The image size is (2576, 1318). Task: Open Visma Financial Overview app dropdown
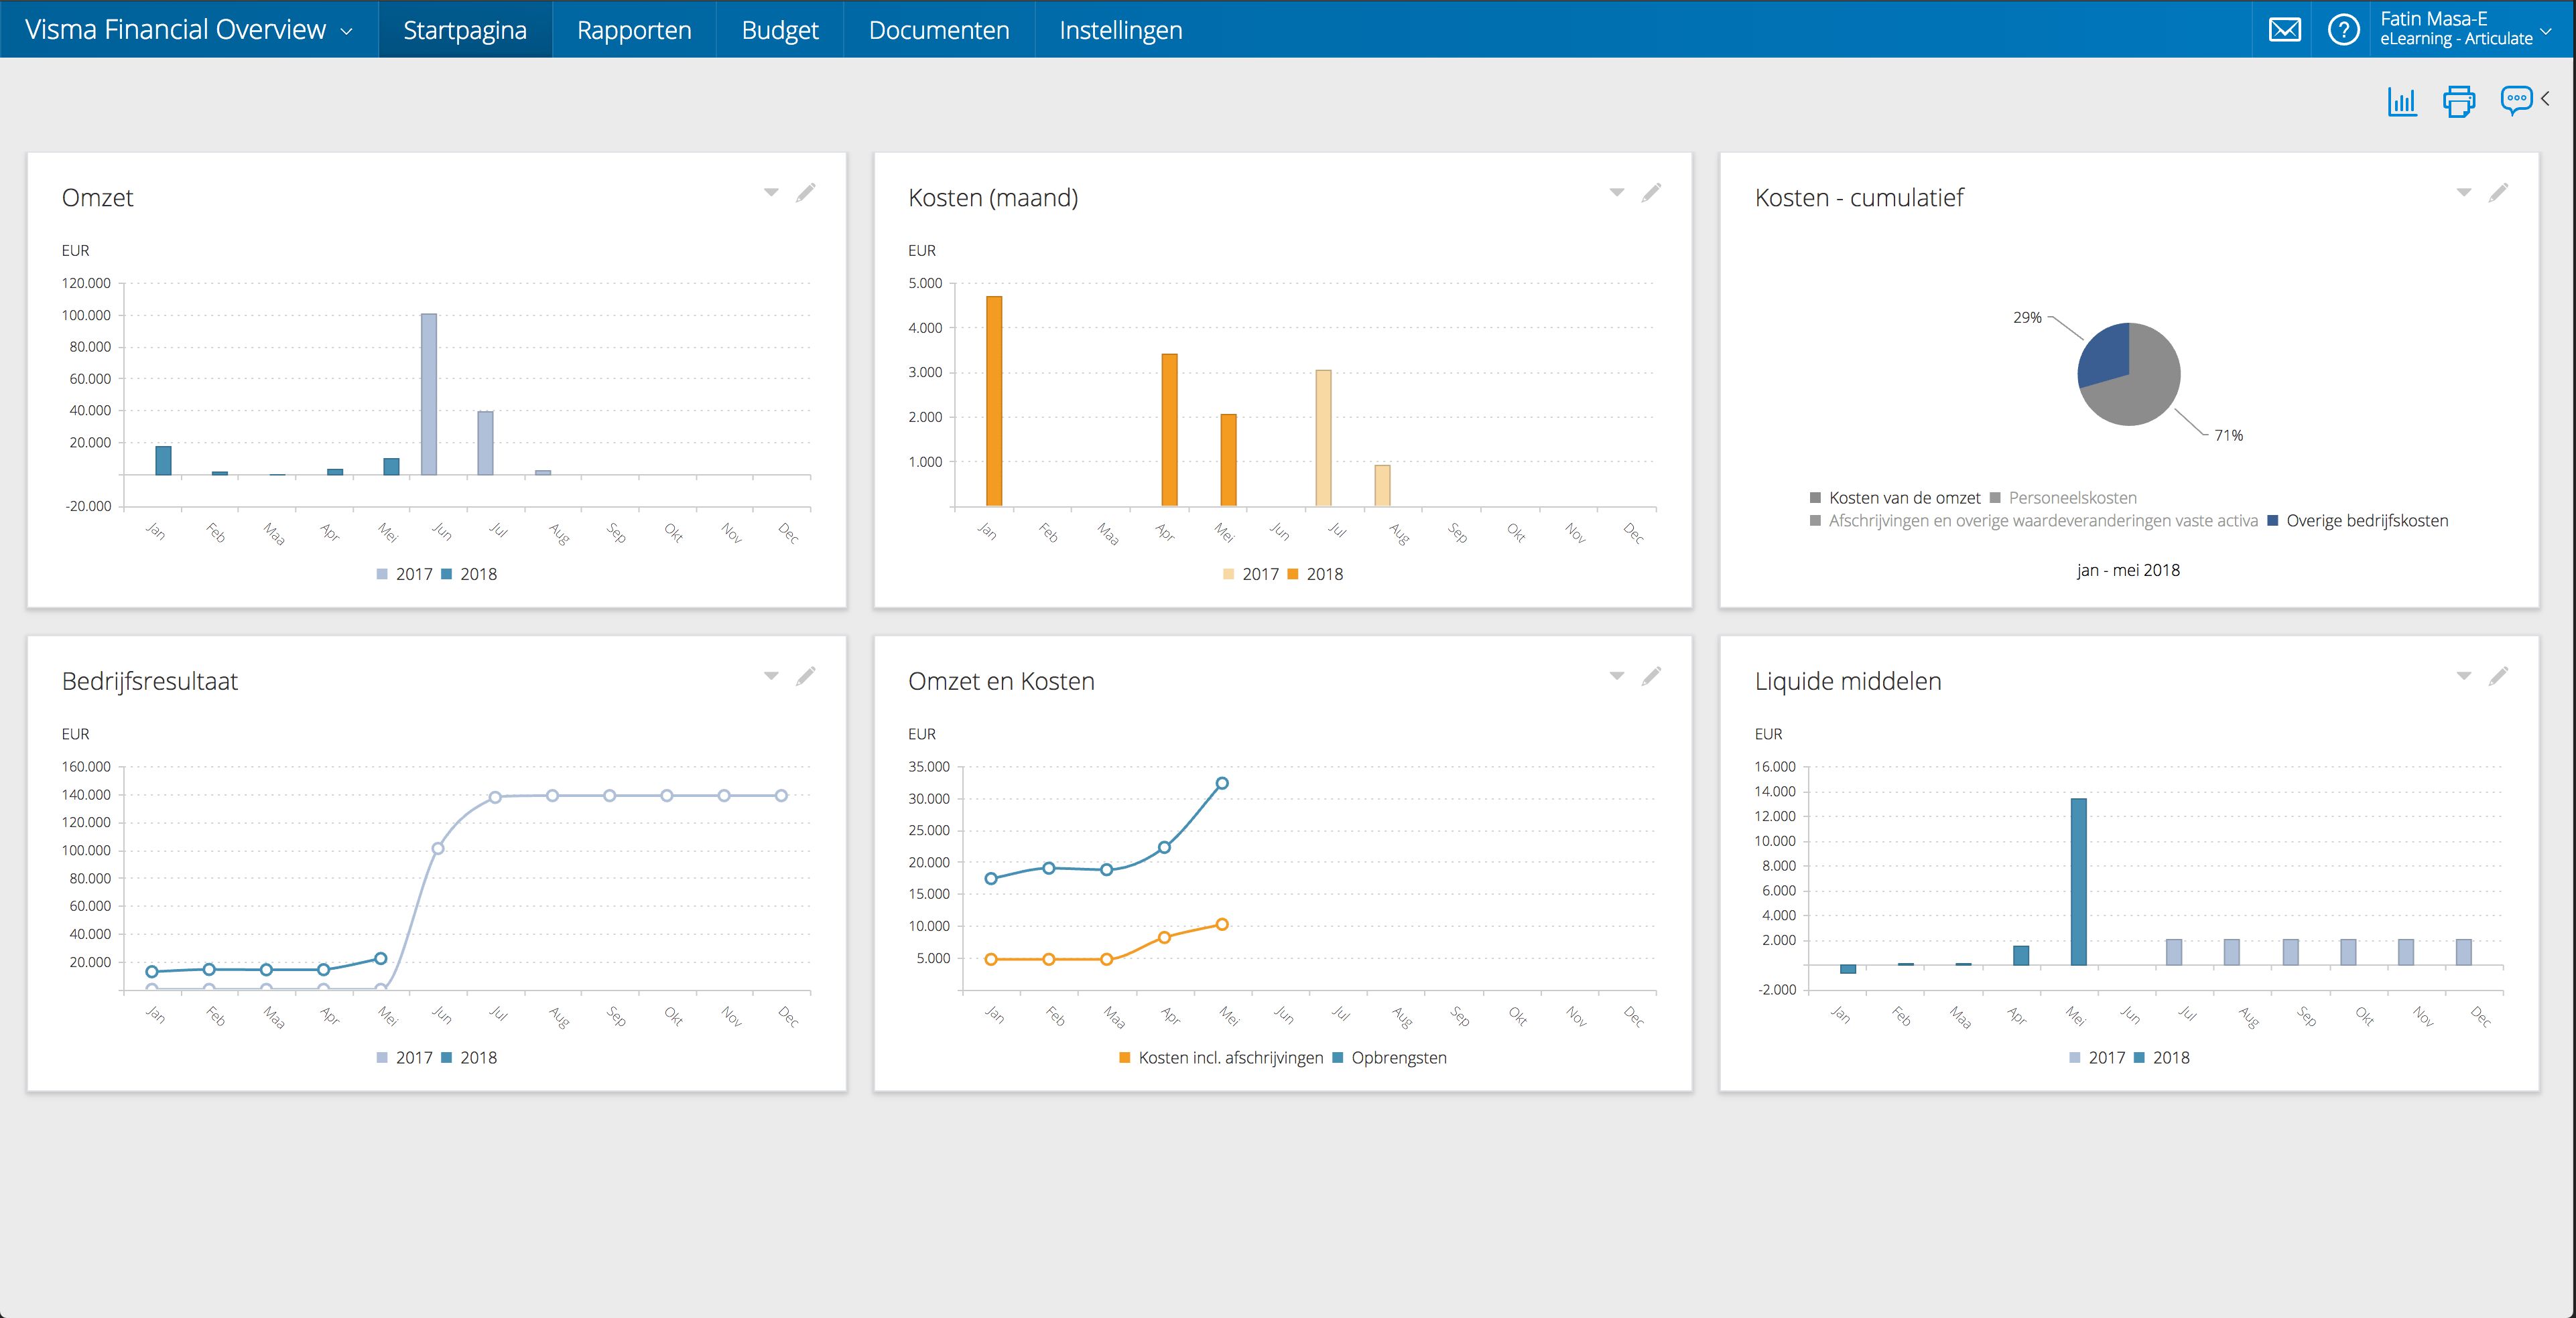[x=189, y=30]
